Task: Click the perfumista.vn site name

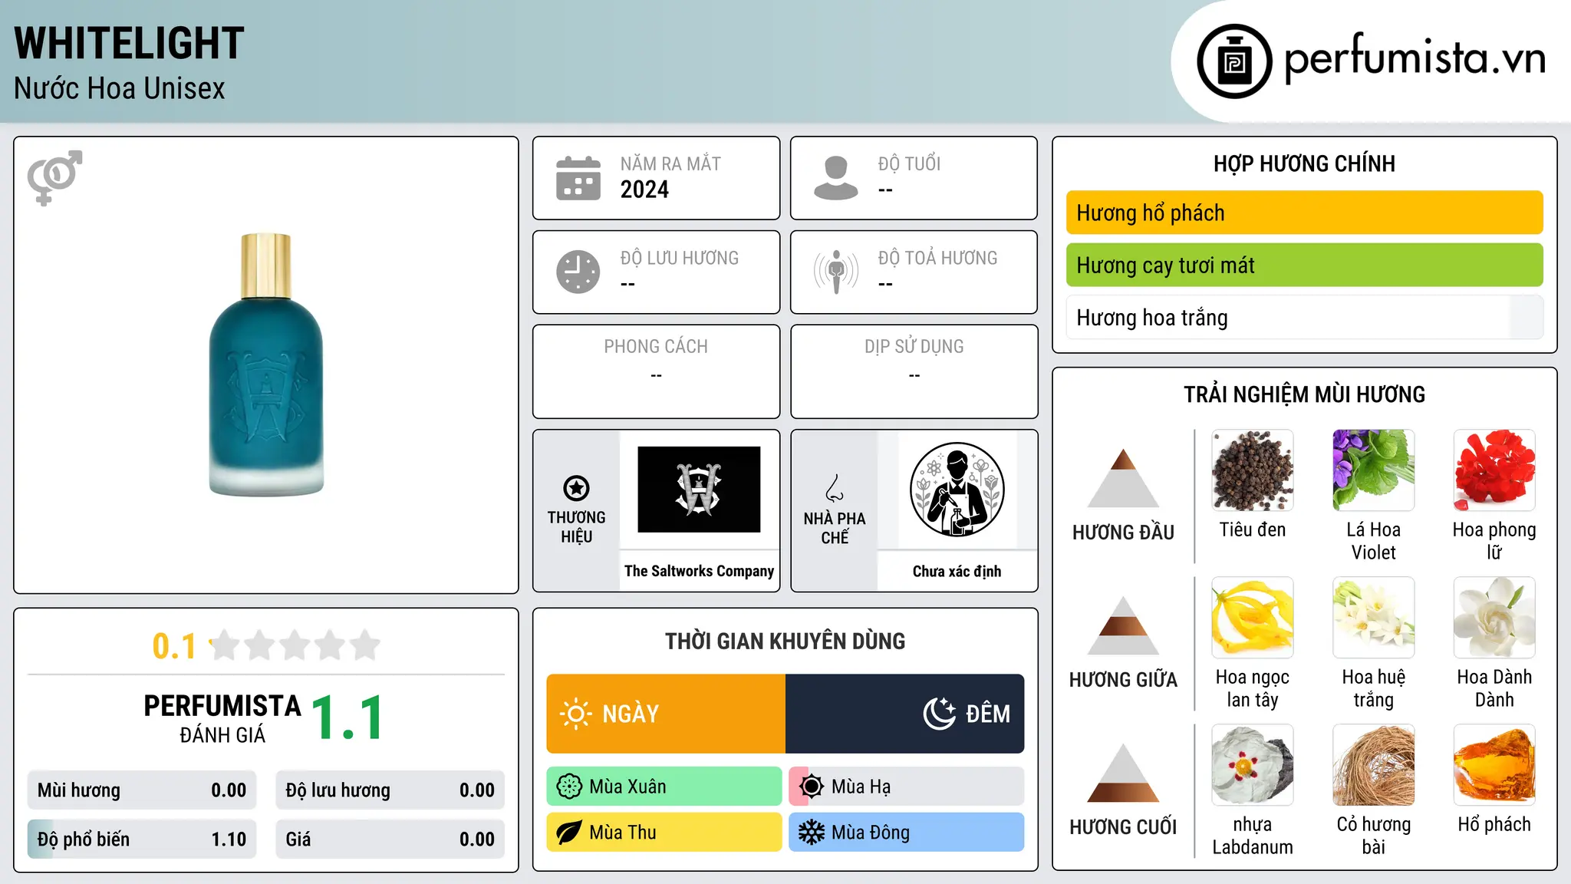Action: click(1415, 58)
